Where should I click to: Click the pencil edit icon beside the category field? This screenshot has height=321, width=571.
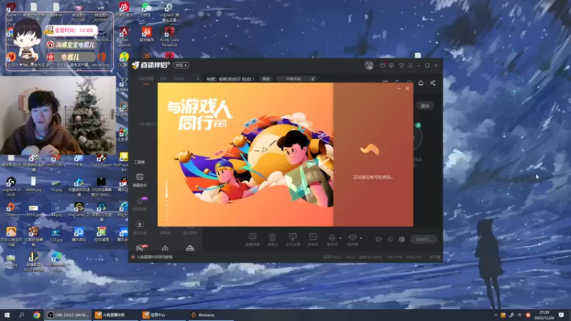pos(313,78)
